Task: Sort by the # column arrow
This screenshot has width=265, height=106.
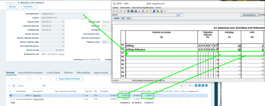Action: [13, 91]
